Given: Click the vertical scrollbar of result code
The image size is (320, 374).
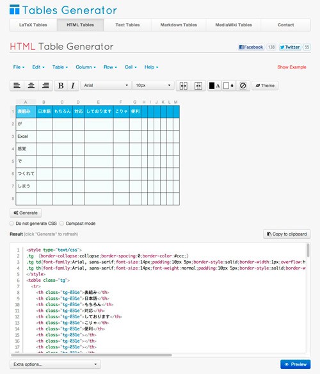Looking at the screenshot, I should [308, 250].
